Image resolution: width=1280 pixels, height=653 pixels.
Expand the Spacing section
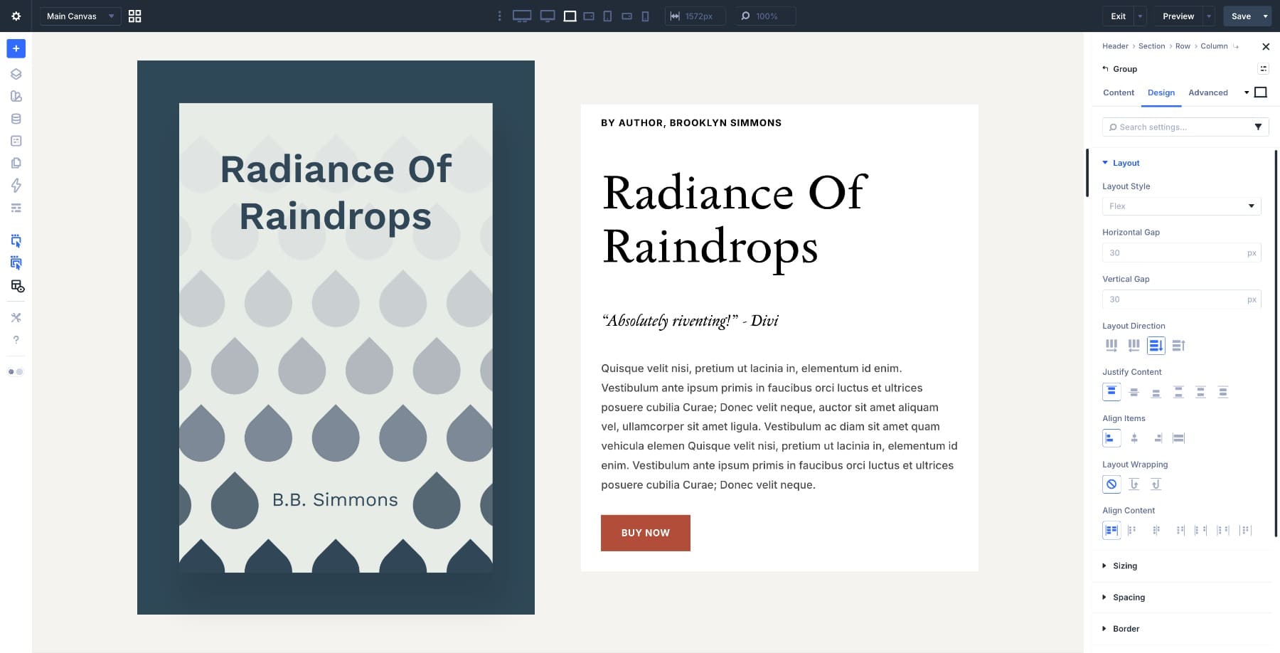1128,597
